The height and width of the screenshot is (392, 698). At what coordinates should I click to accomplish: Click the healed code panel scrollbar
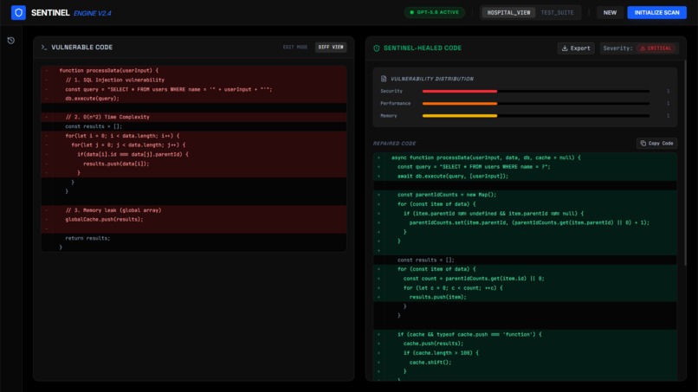[x=685, y=163]
